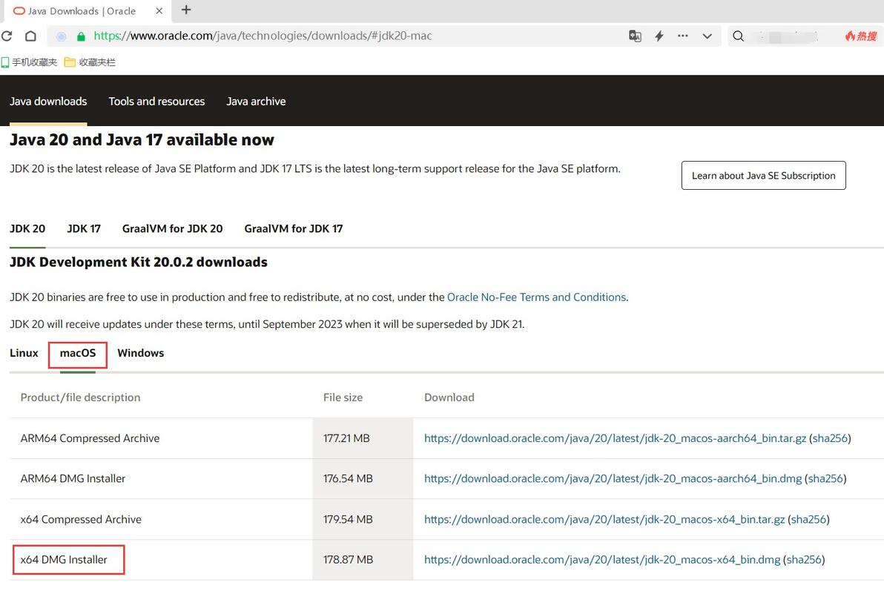
Task: Click the lightning bolt speed-mode icon
Action: coord(659,36)
